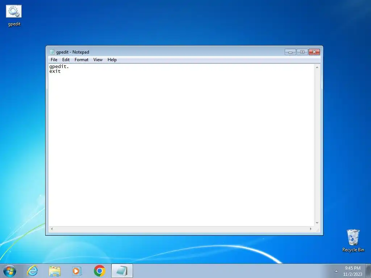Image resolution: width=371 pixels, height=278 pixels.
Task: Click the Windows Start orb
Action: pyautogui.click(x=10, y=271)
